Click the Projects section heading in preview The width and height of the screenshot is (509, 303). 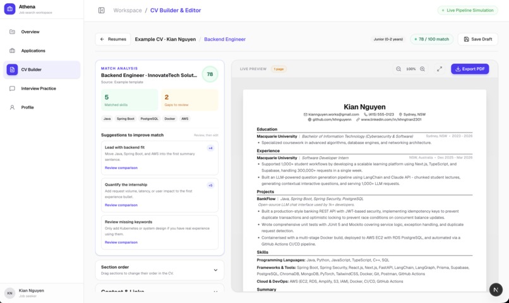[x=265, y=191]
